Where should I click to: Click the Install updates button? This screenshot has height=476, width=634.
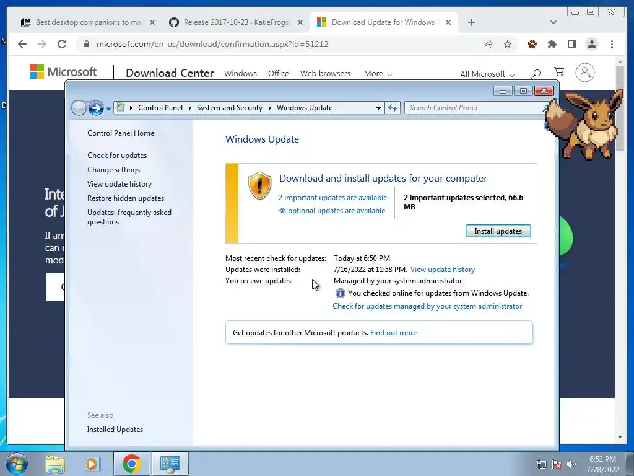[498, 231]
